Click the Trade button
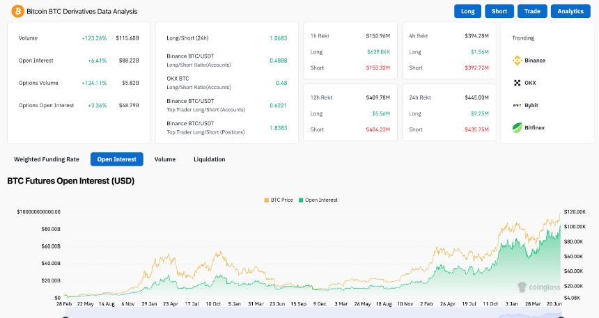The height and width of the screenshot is (318, 599). (532, 11)
